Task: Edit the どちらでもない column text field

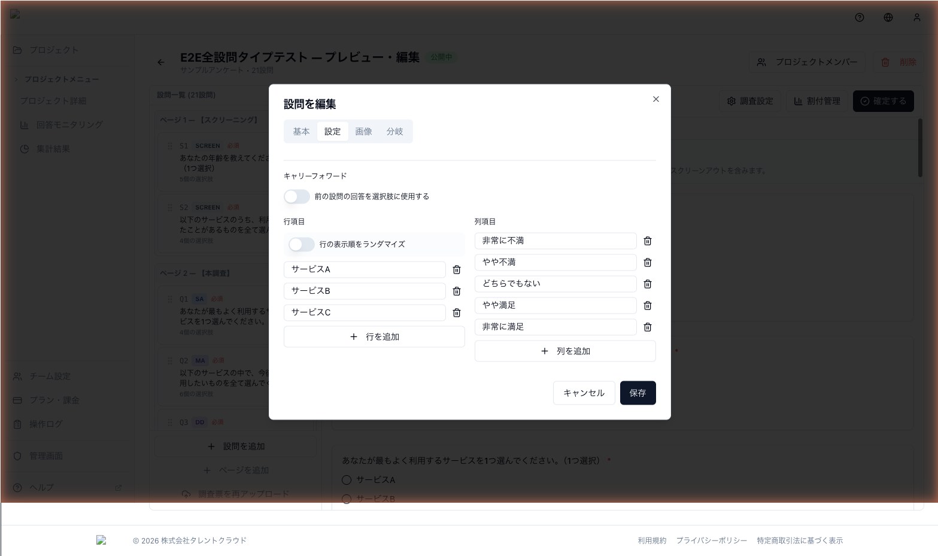Action: coord(555,284)
